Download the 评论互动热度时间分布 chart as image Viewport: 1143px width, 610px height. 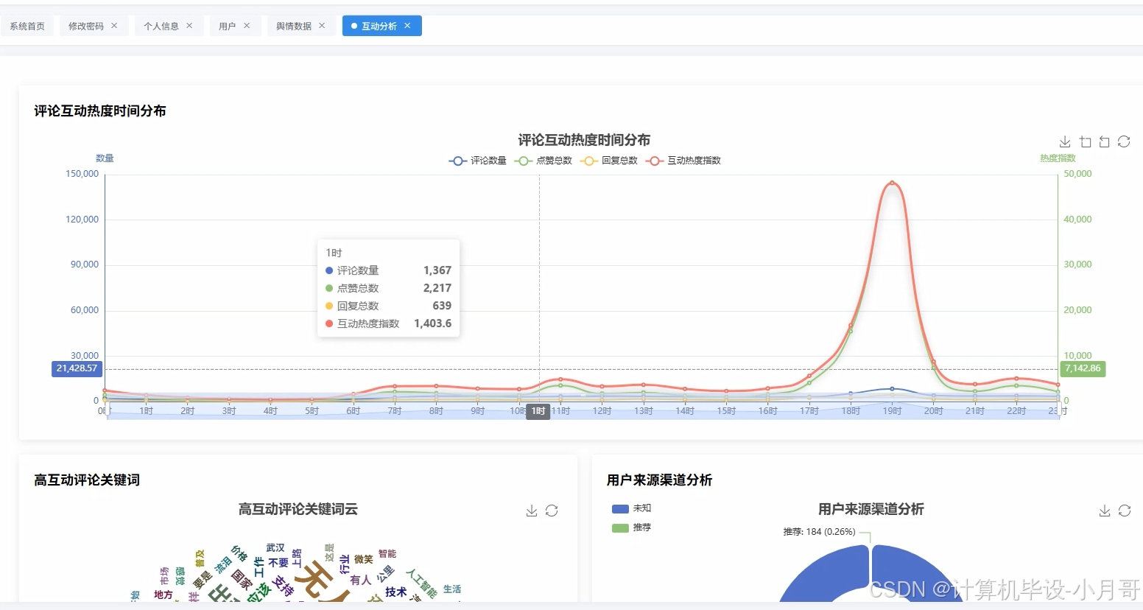(1064, 141)
